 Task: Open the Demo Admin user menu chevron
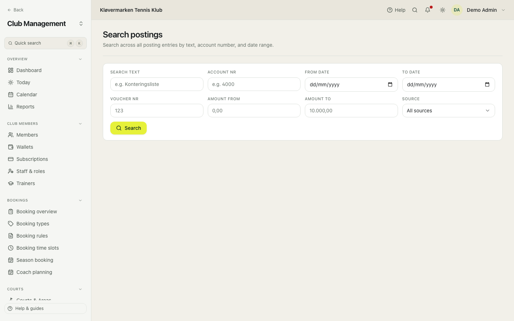point(503,10)
